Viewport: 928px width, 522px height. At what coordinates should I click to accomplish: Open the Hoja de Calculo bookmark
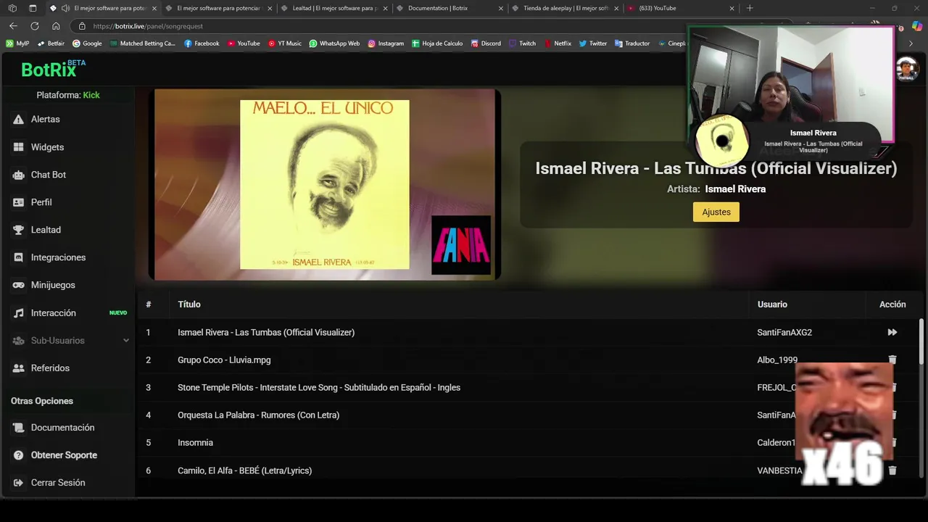point(437,43)
